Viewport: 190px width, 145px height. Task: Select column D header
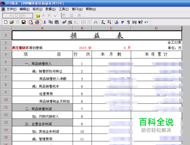click(156, 28)
